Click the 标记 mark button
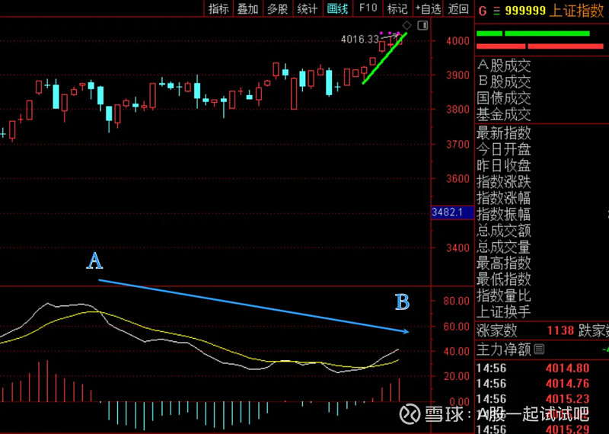The height and width of the screenshot is (434, 609). coord(397,9)
